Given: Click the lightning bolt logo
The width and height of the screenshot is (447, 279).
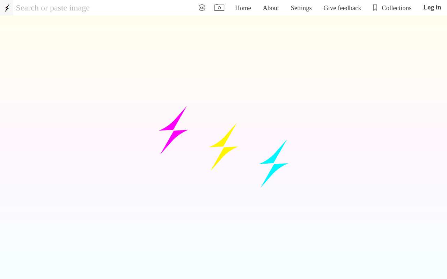Looking at the screenshot, I should [7, 8].
